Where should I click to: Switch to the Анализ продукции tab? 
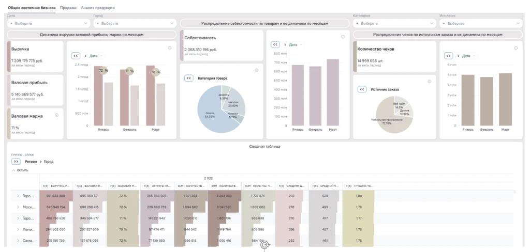pyautogui.click(x=98, y=8)
